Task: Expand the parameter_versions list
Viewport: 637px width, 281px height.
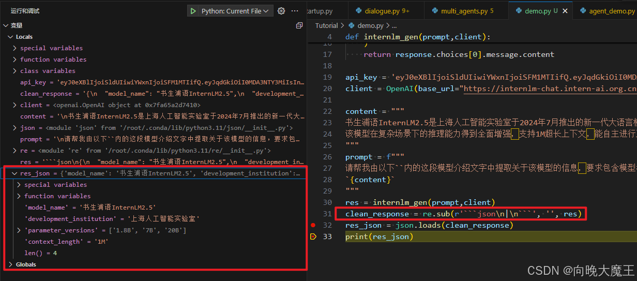Action: [20, 230]
